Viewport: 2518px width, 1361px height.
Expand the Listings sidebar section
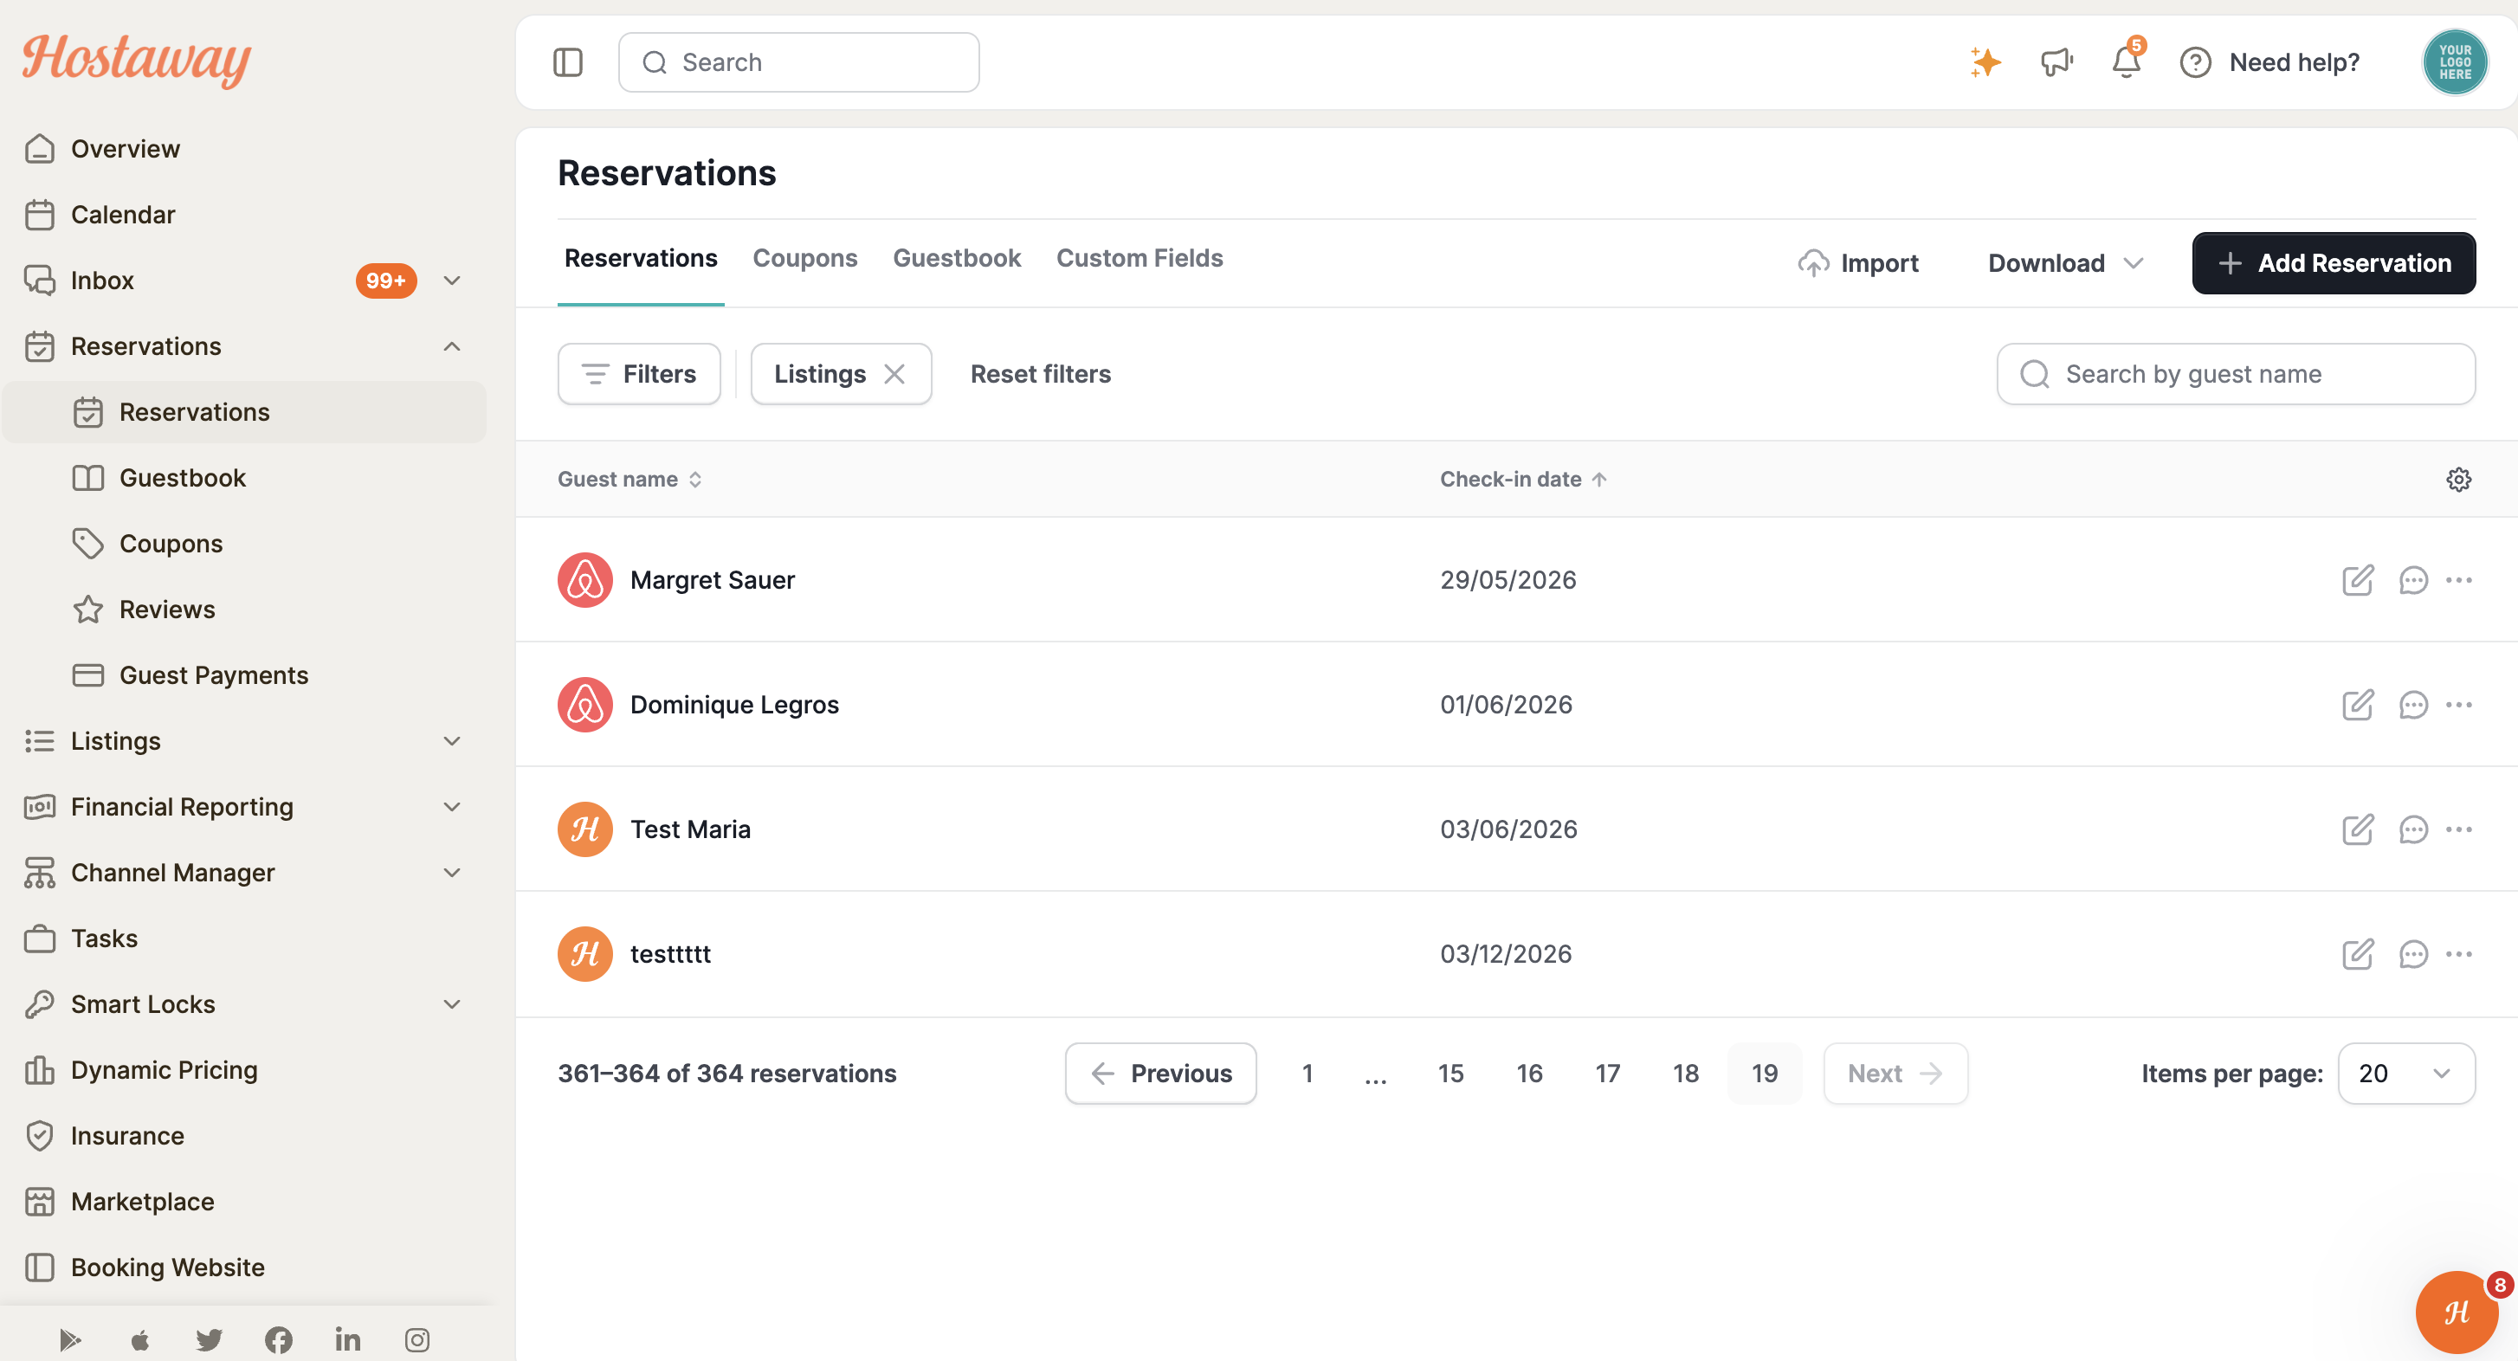(x=452, y=740)
